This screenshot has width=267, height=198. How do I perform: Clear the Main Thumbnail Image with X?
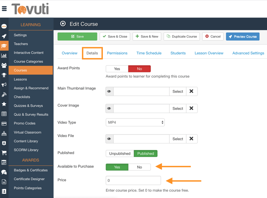(x=191, y=91)
